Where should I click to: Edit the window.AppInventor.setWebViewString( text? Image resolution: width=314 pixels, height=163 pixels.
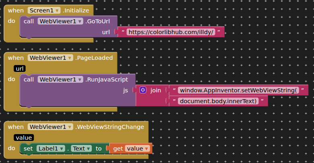tap(240, 90)
